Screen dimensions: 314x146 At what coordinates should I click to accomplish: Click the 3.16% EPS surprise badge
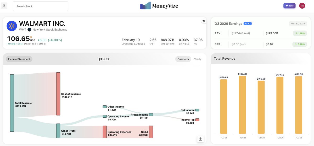(x=300, y=44)
